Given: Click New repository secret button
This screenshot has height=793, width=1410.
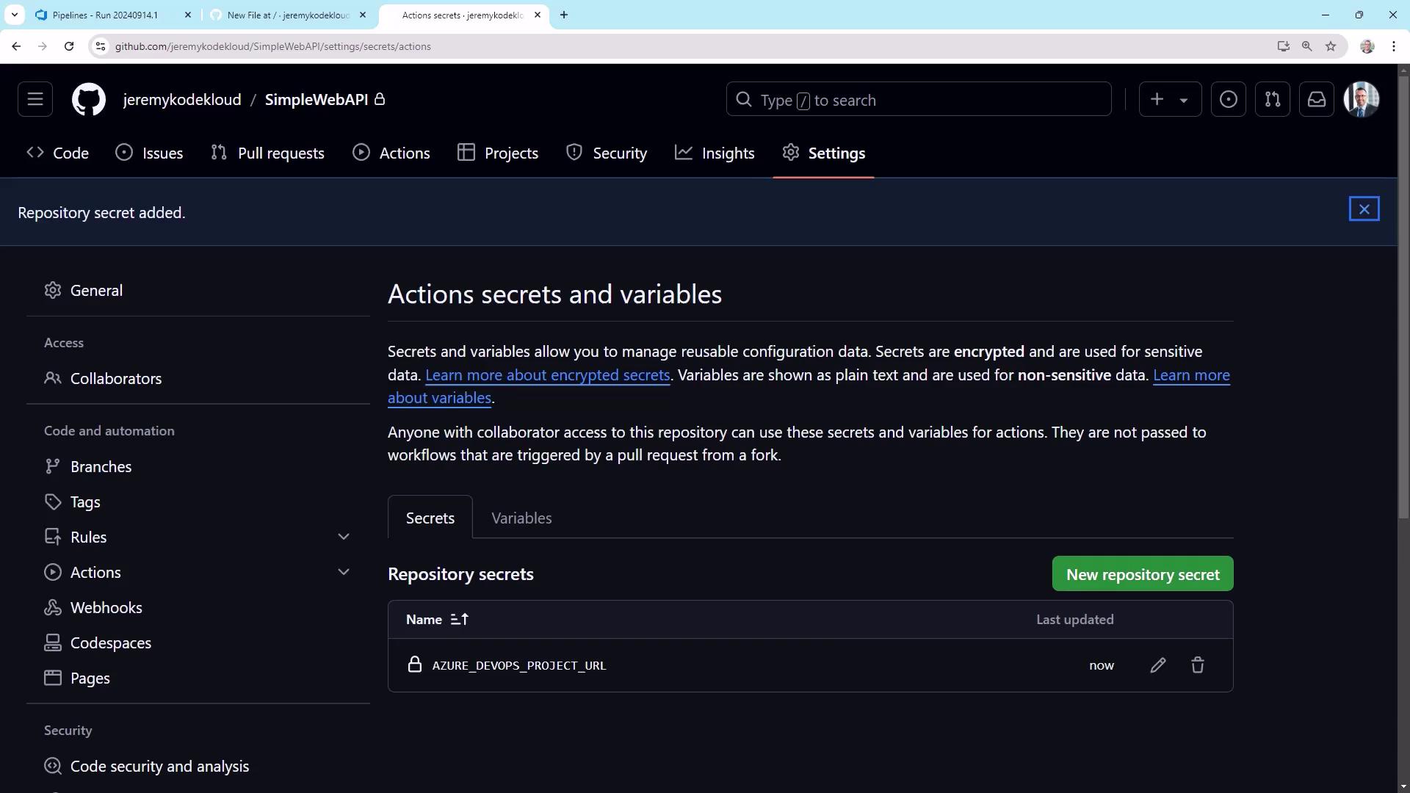Looking at the screenshot, I should point(1143,574).
